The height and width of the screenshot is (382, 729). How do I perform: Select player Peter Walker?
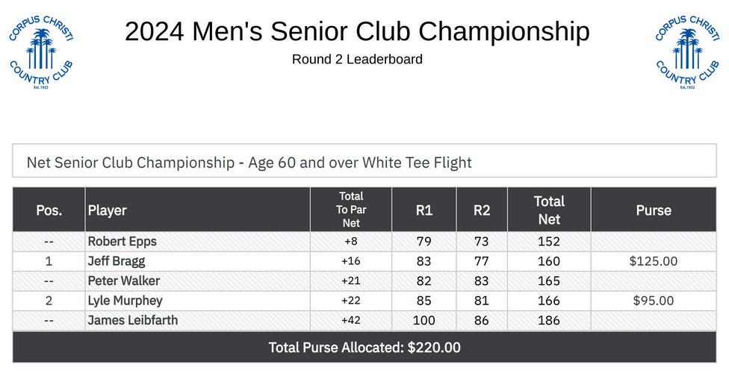[124, 281]
